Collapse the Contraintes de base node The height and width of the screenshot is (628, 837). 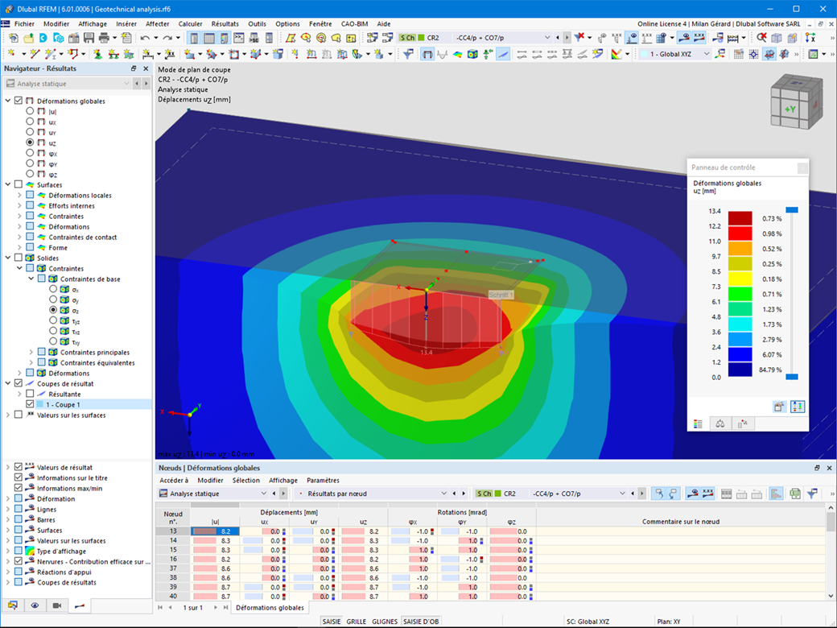[31, 279]
